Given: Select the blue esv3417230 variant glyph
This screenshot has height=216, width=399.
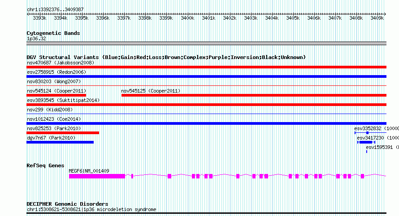Looking at the screenshot, I should click(x=366, y=142).
